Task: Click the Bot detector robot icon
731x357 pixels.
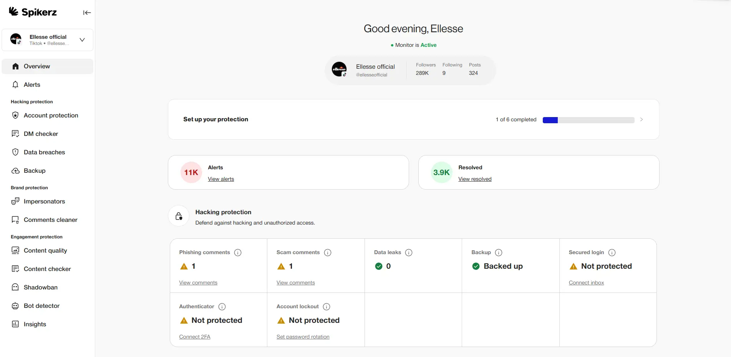Action: tap(15, 306)
